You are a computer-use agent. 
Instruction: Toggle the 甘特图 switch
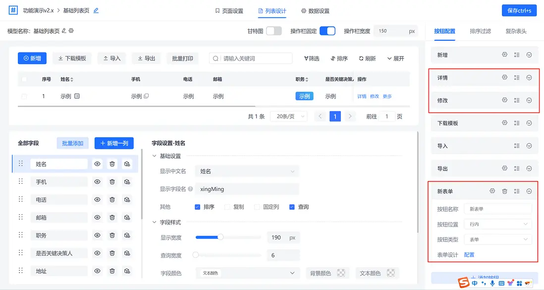pos(274,31)
